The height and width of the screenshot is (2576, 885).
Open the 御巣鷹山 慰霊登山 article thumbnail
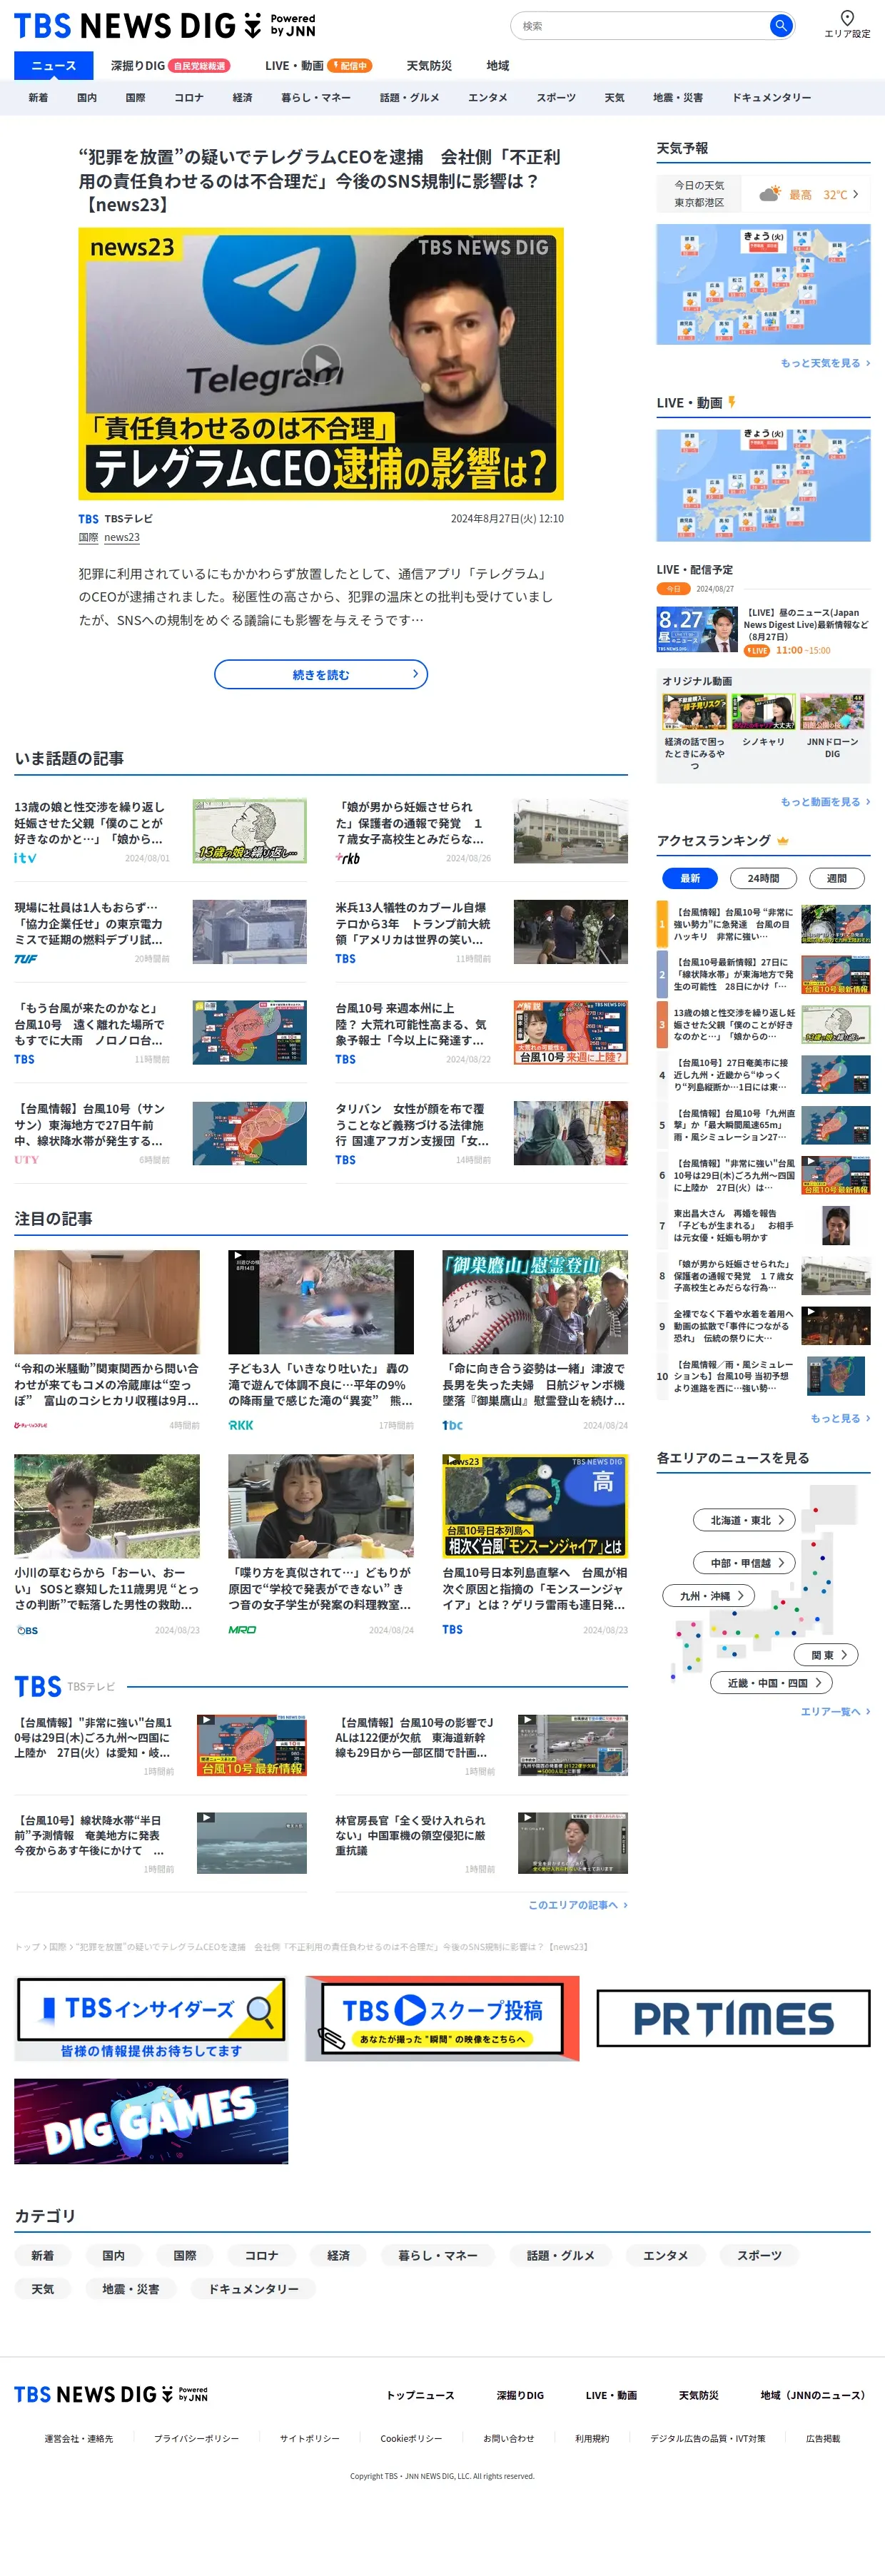pyautogui.click(x=535, y=1302)
